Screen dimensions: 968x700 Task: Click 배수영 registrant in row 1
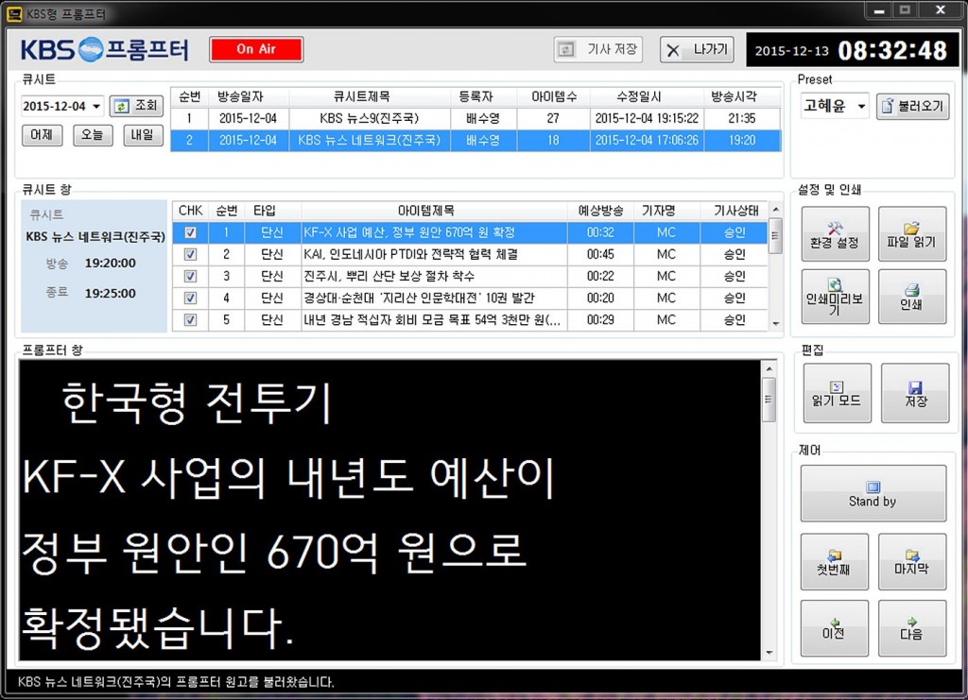coord(483,118)
